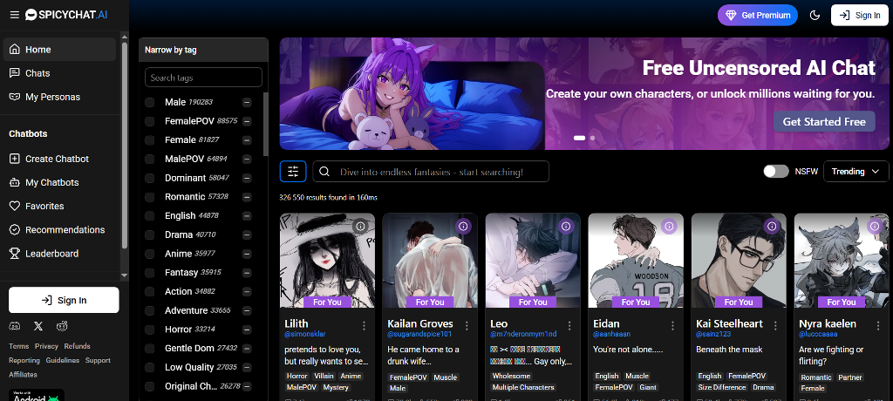Go to Chats in the sidebar
The width and height of the screenshot is (893, 401).
tap(37, 73)
